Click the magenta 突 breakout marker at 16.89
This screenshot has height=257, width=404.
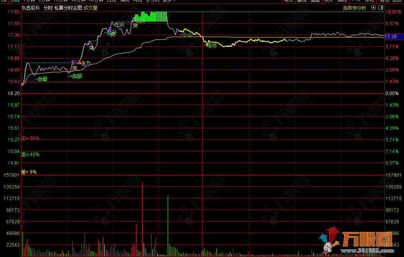[73, 63]
